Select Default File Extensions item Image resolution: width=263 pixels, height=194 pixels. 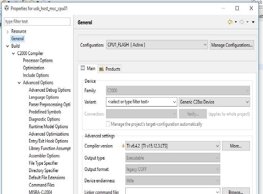(x=47, y=178)
